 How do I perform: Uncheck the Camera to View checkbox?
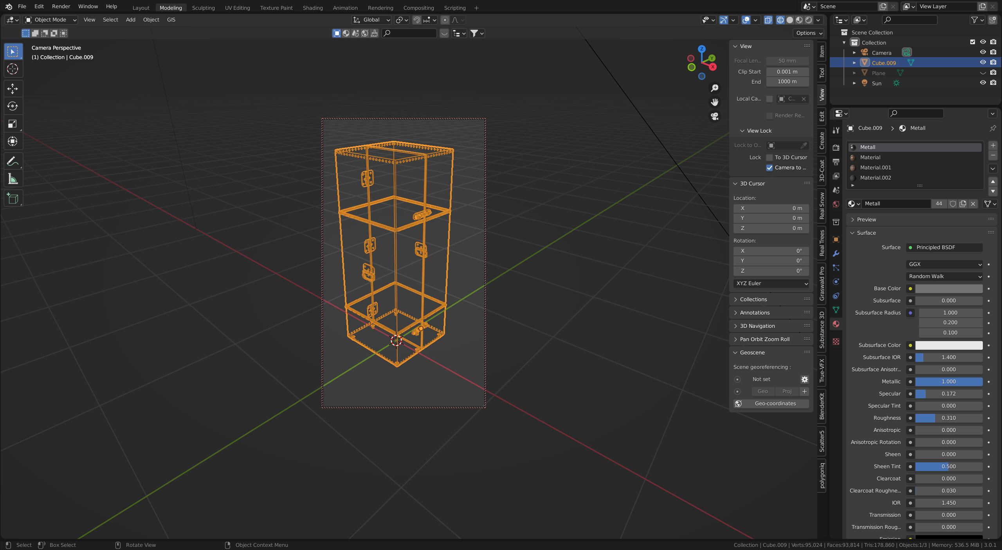coord(770,167)
